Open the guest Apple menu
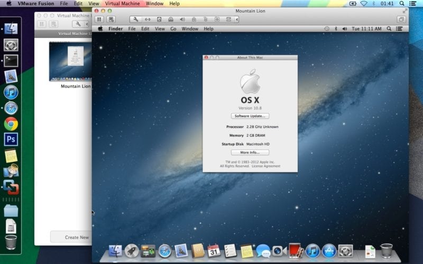Image resolution: width=423 pixels, height=264 pixels. pyautogui.click(x=100, y=29)
